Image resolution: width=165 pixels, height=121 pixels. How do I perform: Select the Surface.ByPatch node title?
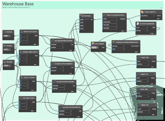150,12
